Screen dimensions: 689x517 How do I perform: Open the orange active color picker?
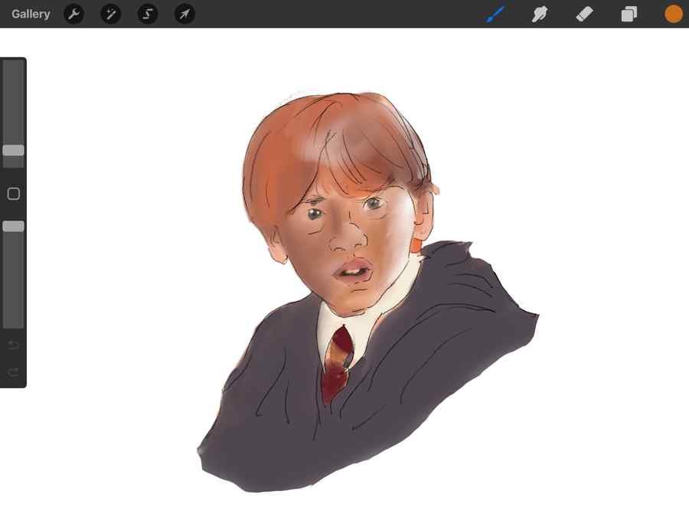click(x=673, y=14)
